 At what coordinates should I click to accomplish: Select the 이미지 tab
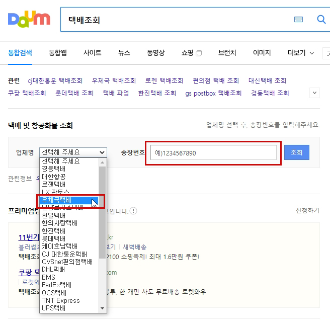click(262, 53)
